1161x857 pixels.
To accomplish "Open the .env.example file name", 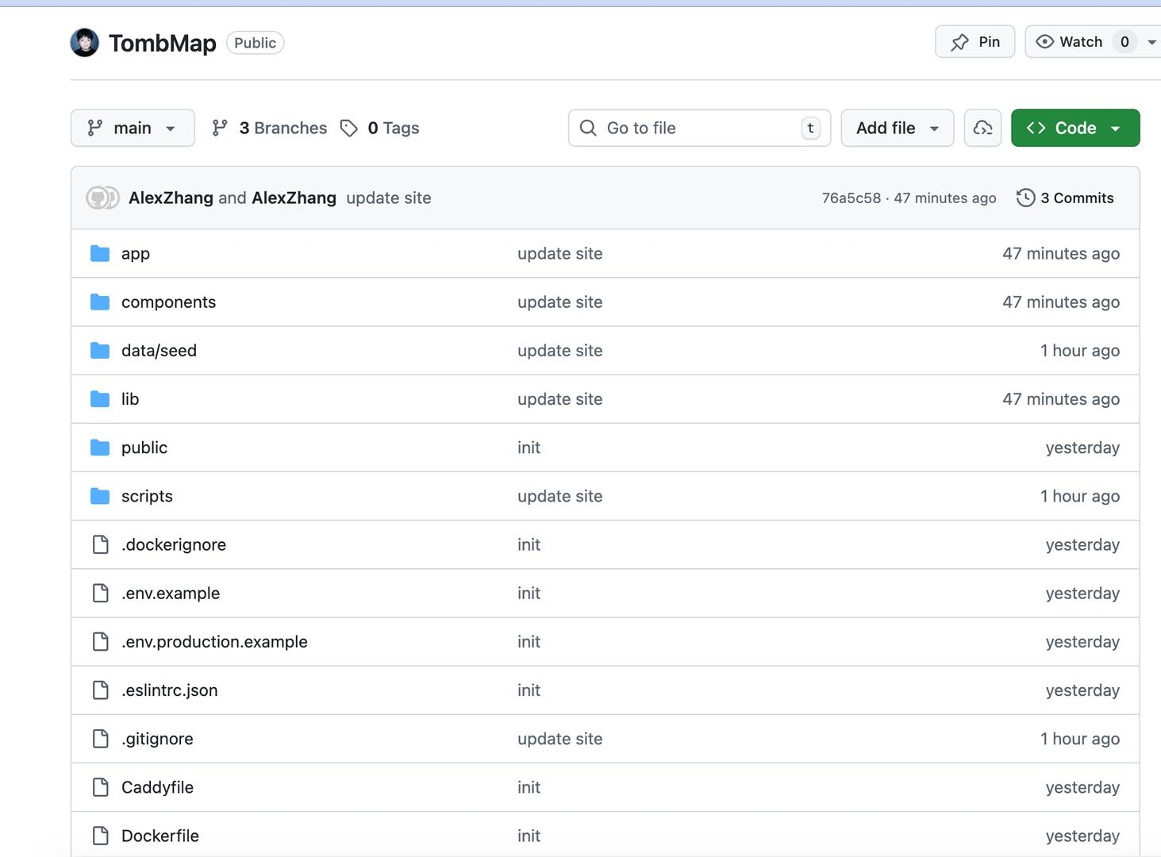I will pos(171,593).
